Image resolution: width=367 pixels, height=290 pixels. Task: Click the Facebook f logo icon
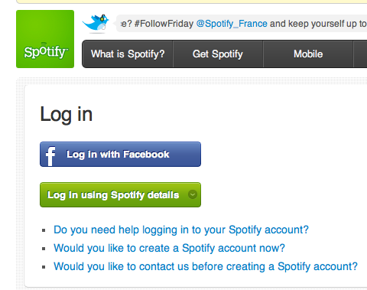pyautogui.click(x=50, y=156)
